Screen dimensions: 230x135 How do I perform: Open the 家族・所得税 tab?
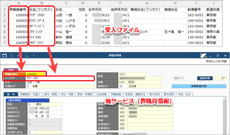pos(85,94)
